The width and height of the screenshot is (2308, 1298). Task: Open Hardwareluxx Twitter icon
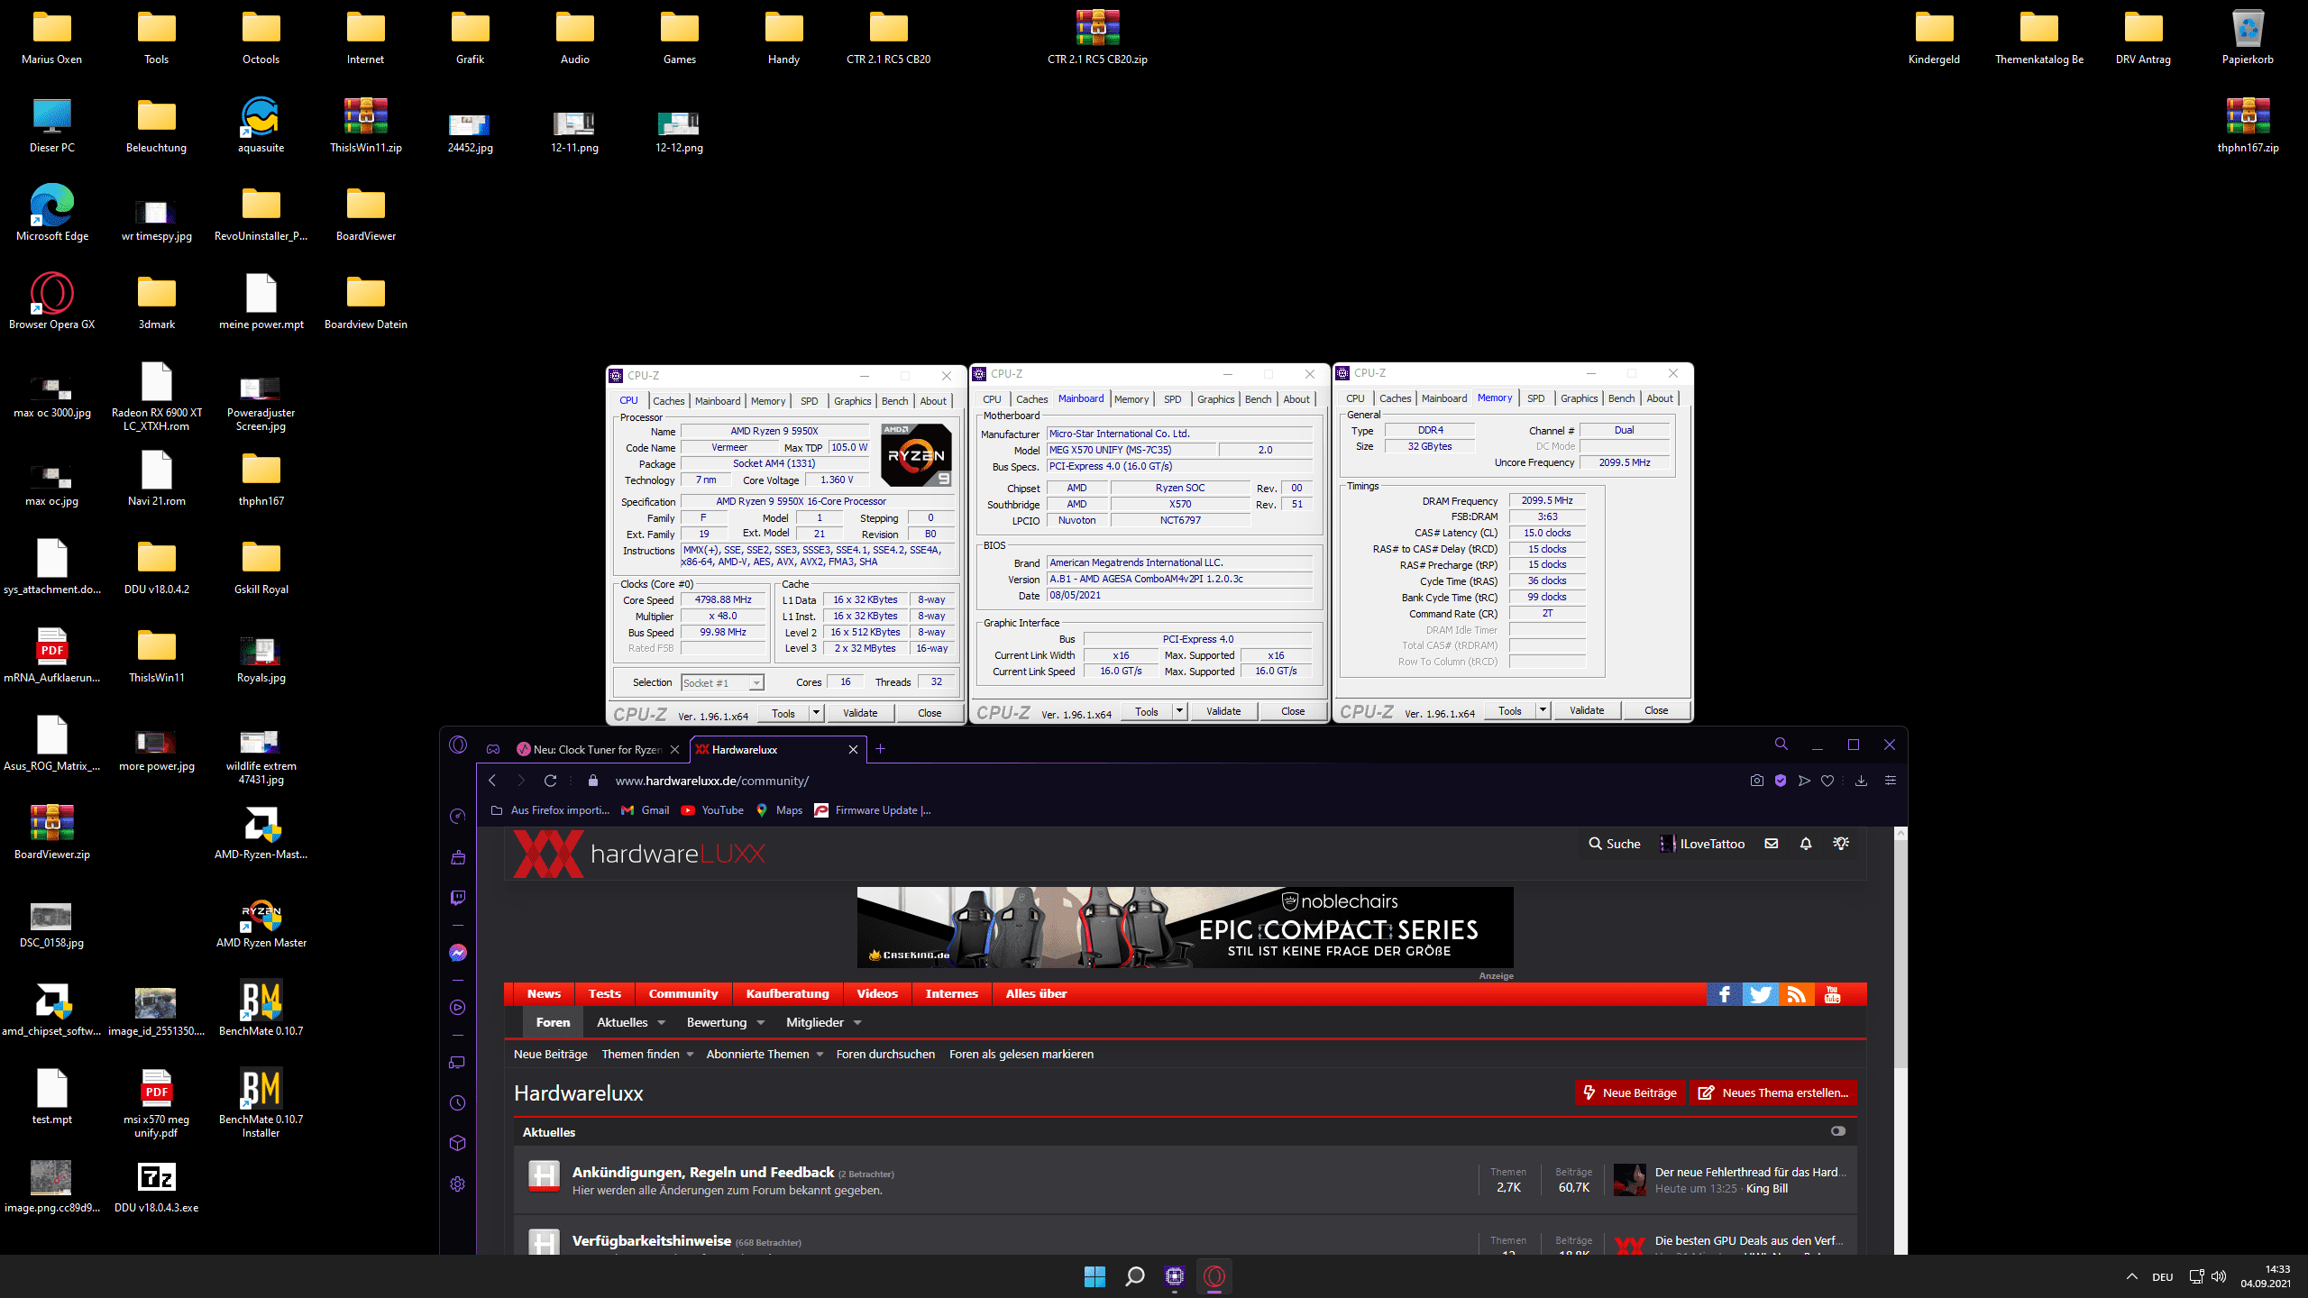[x=1760, y=993]
